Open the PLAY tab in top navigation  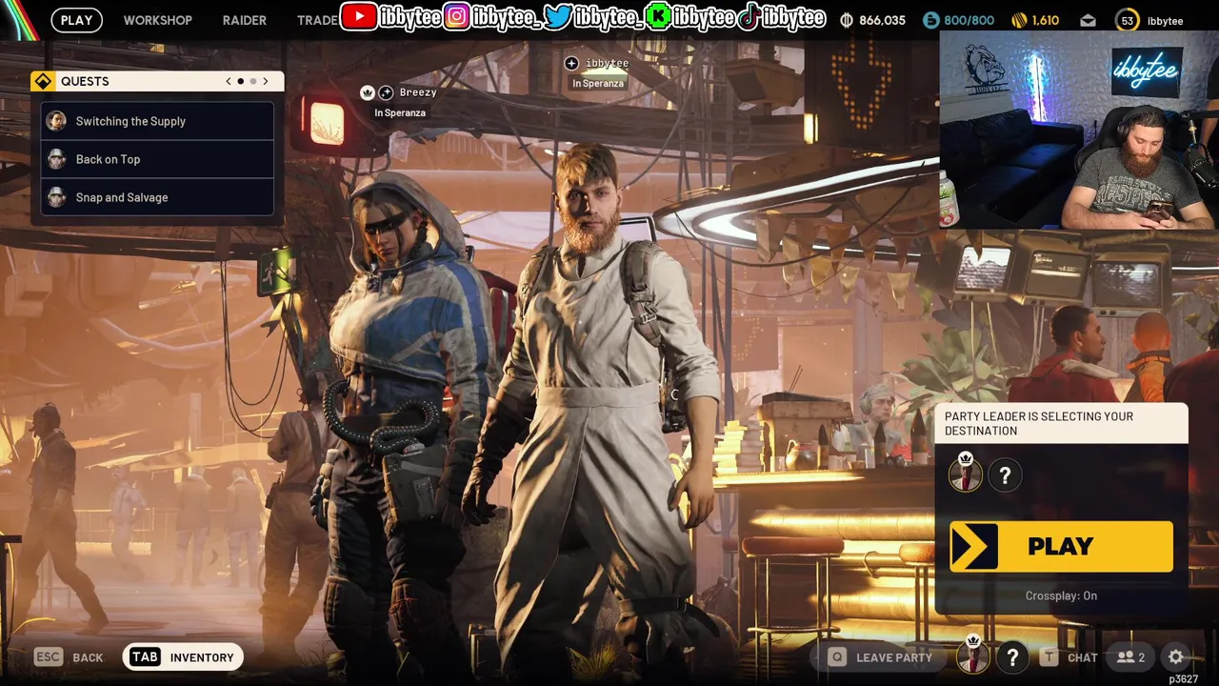coord(76,20)
